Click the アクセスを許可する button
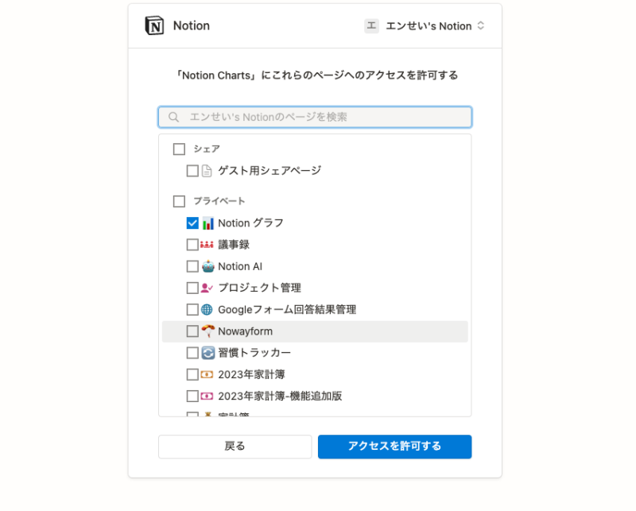Viewport: 636px width, 511px height. (394, 447)
